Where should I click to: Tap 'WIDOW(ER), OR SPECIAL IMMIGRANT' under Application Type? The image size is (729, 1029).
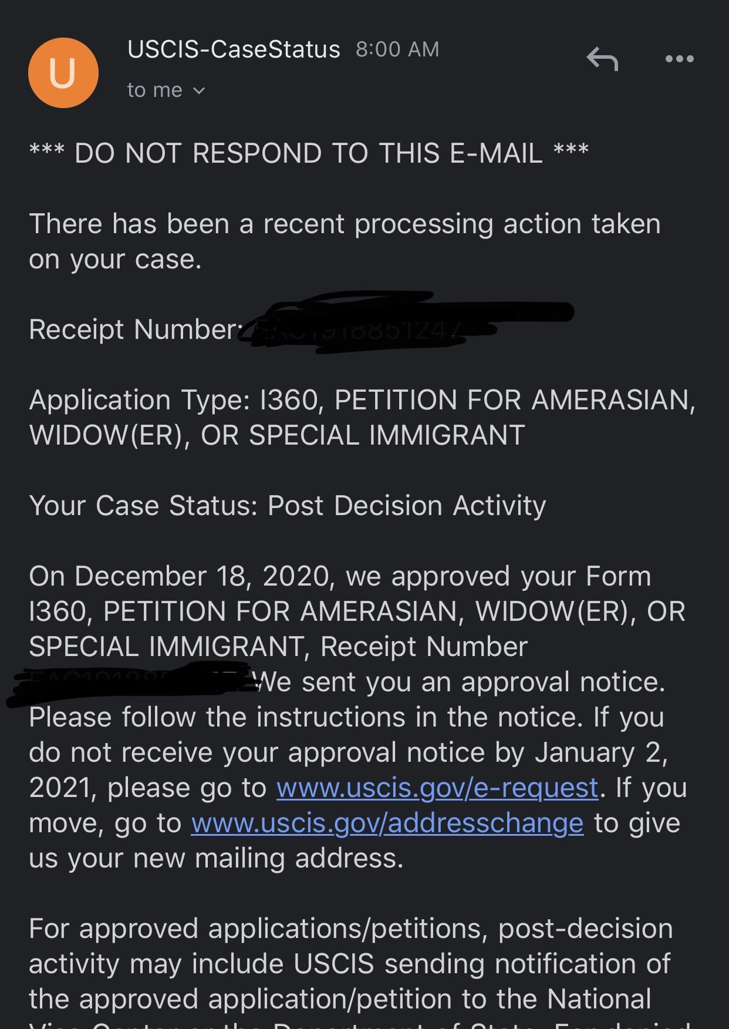(276, 435)
